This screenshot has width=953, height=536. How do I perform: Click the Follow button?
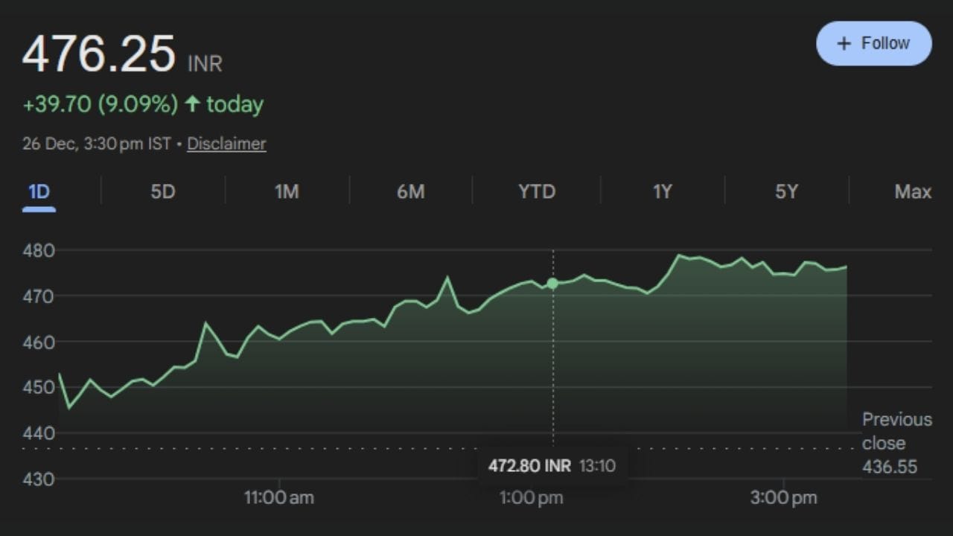873,43
